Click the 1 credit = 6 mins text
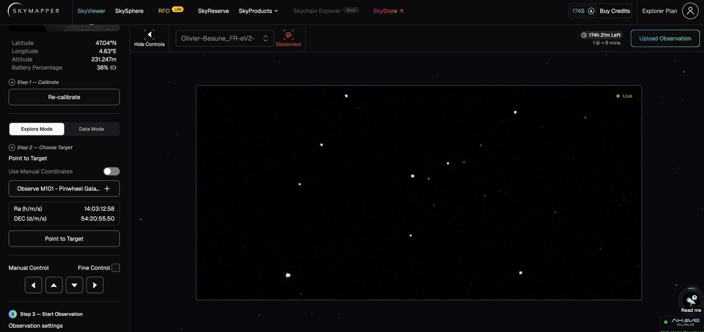704x332 pixels. coord(607,43)
